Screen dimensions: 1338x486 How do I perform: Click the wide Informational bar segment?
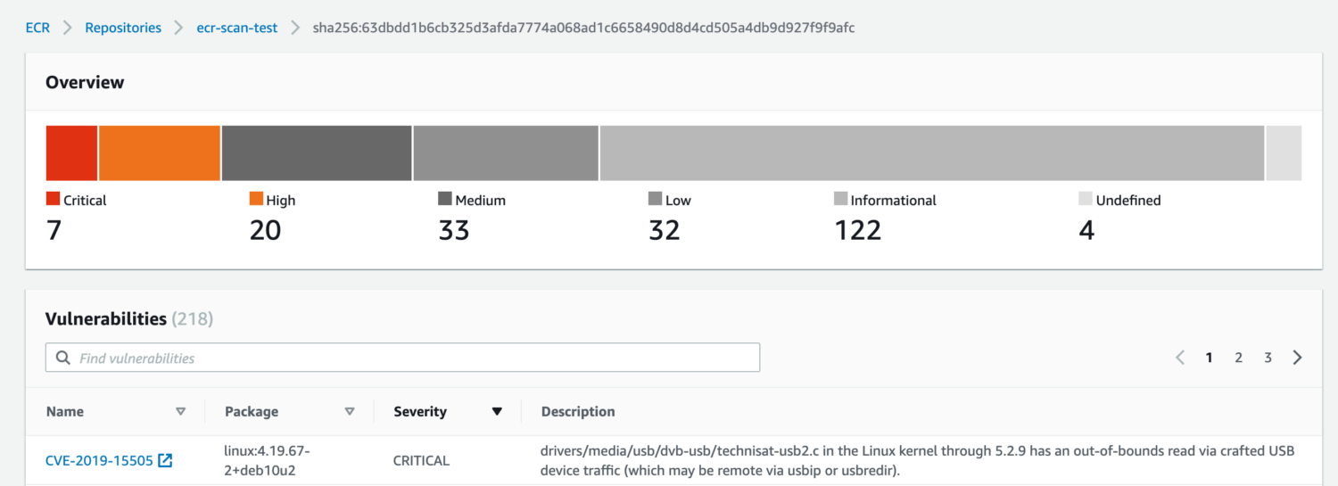pyautogui.click(x=932, y=153)
